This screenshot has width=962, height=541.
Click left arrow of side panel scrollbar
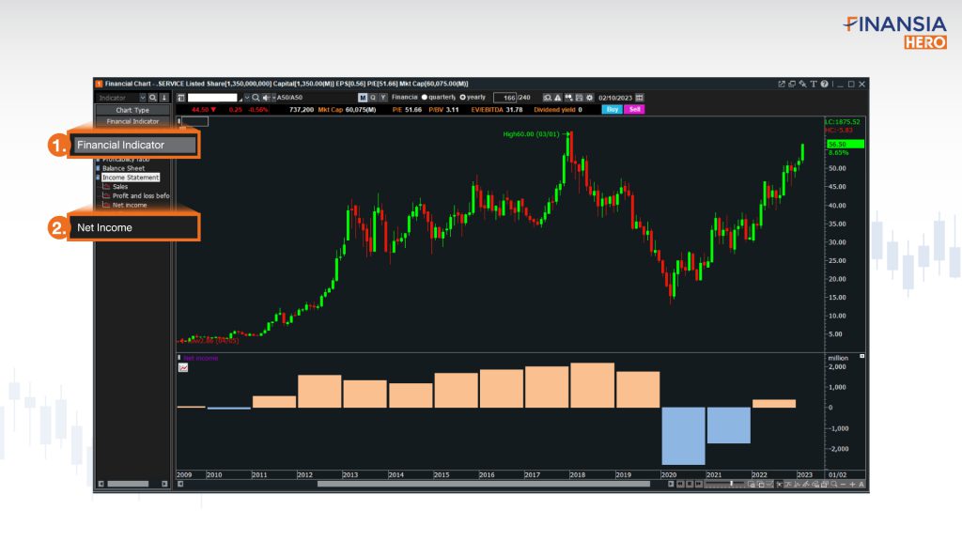[101, 484]
